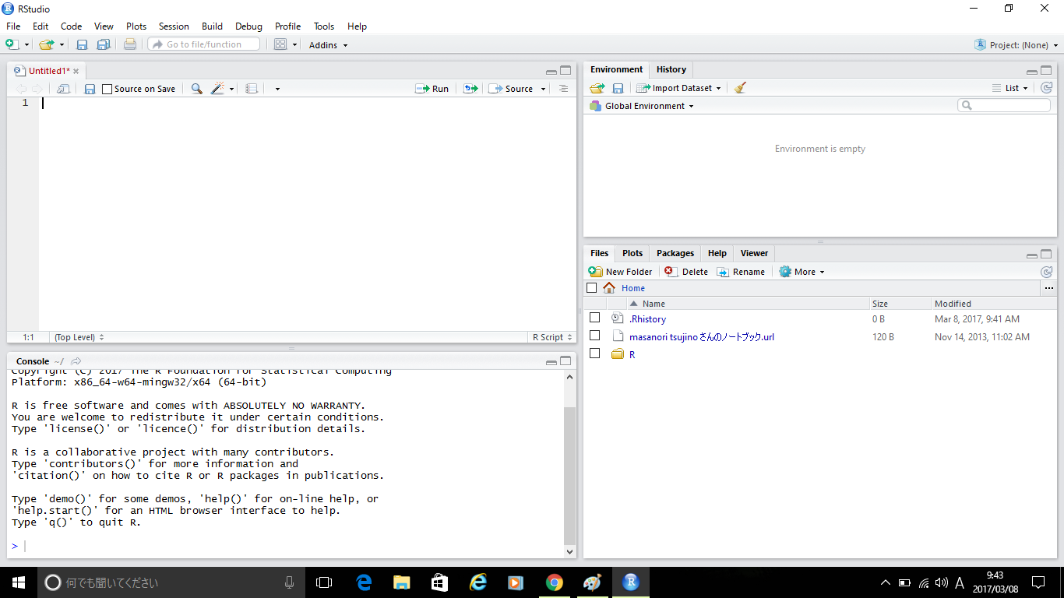The height and width of the screenshot is (598, 1064).
Task: Switch the Environment view using List dropdown
Action: [1010, 88]
